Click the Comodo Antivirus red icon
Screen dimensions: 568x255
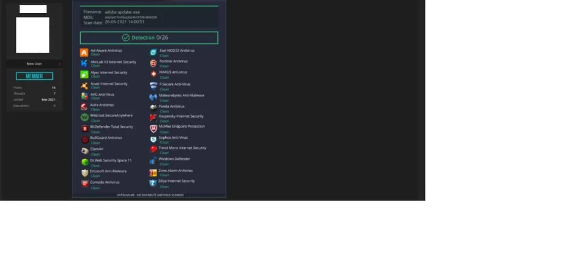click(x=85, y=184)
